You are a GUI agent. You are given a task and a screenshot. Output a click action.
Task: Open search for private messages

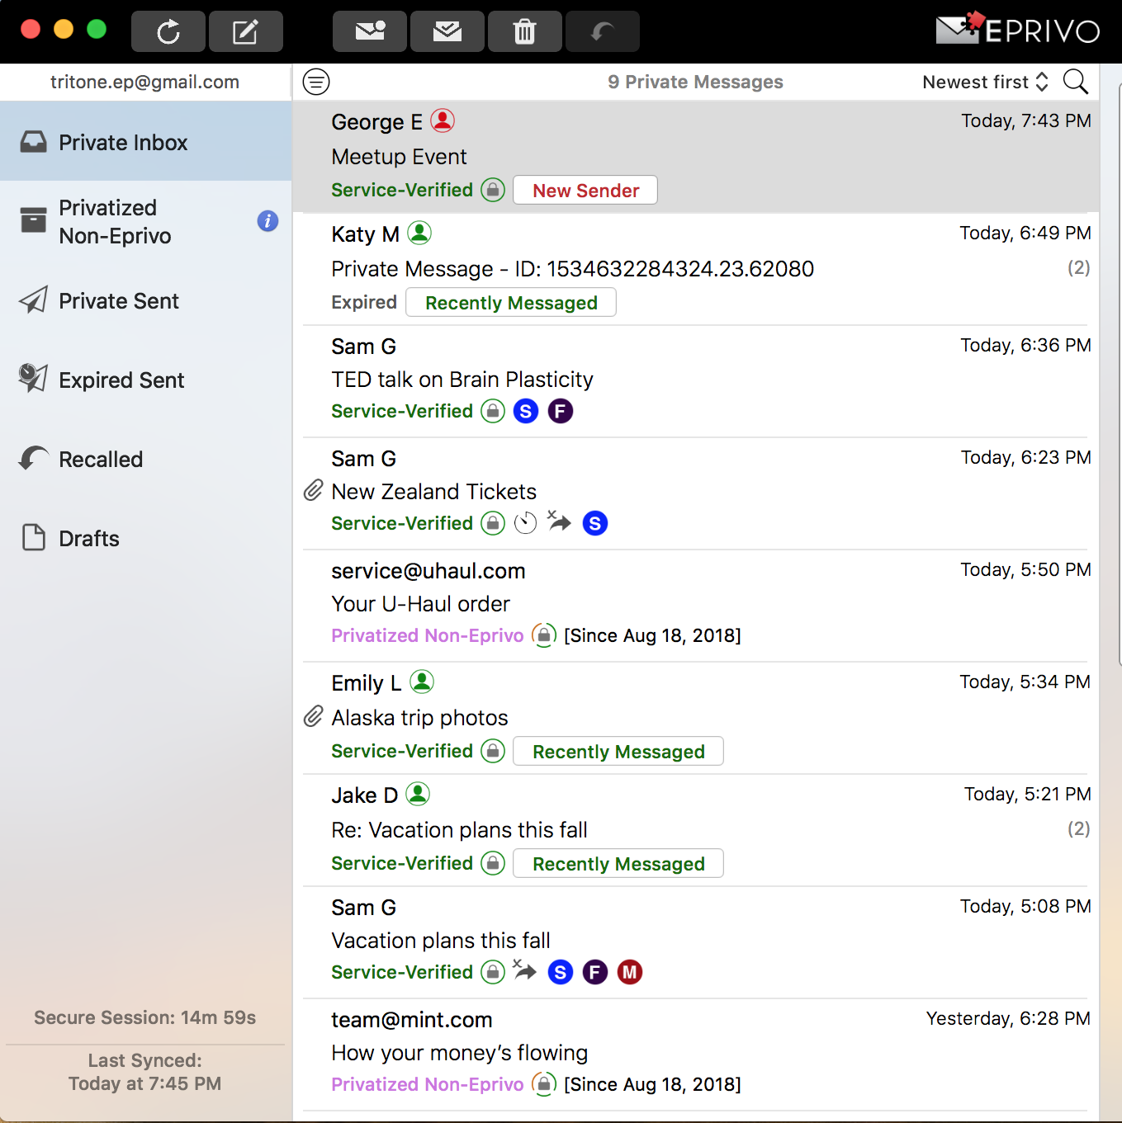coord(1076,82)
